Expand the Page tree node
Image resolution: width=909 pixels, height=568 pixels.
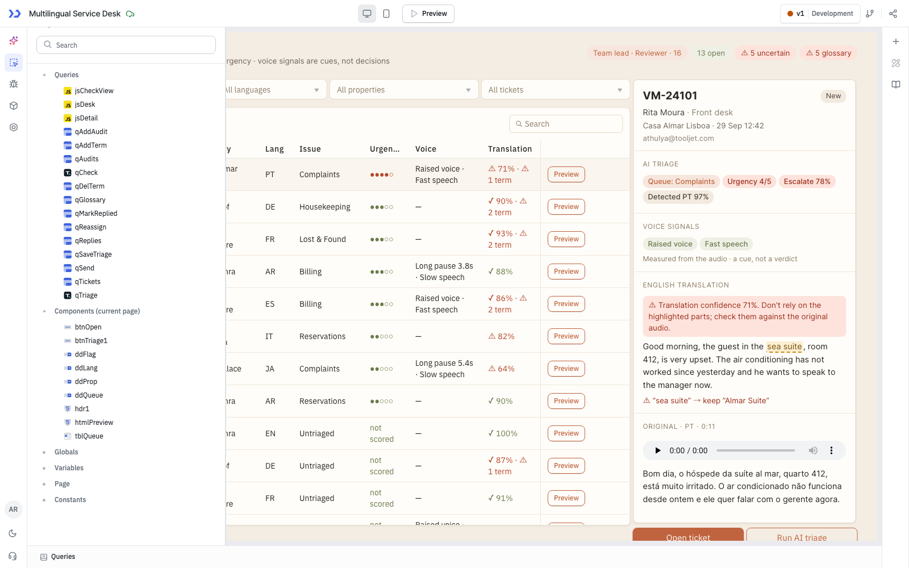(44, 484)
